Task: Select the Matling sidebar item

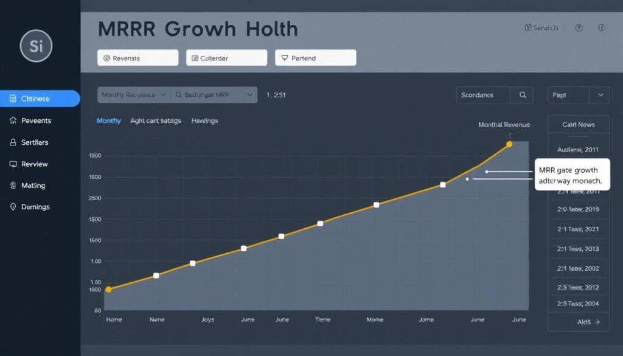Action: (x=33, y=186)
